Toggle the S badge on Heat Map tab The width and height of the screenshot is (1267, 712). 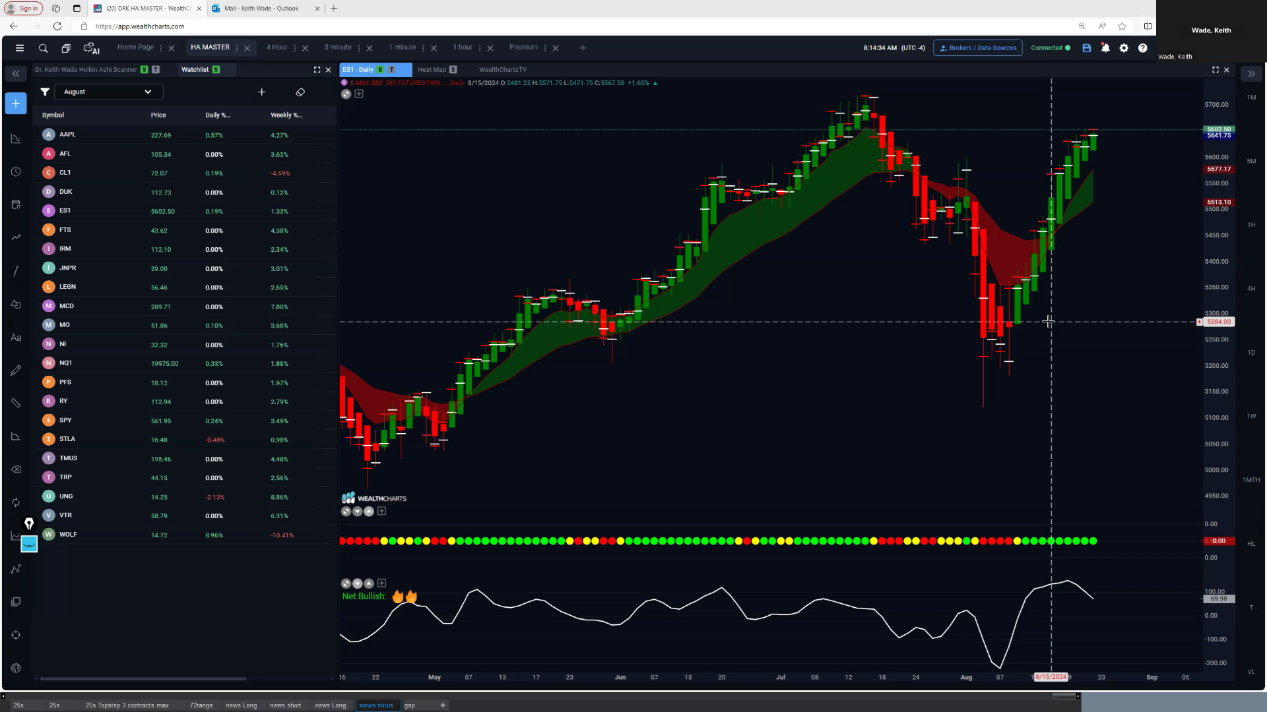(x=453, y=70)
